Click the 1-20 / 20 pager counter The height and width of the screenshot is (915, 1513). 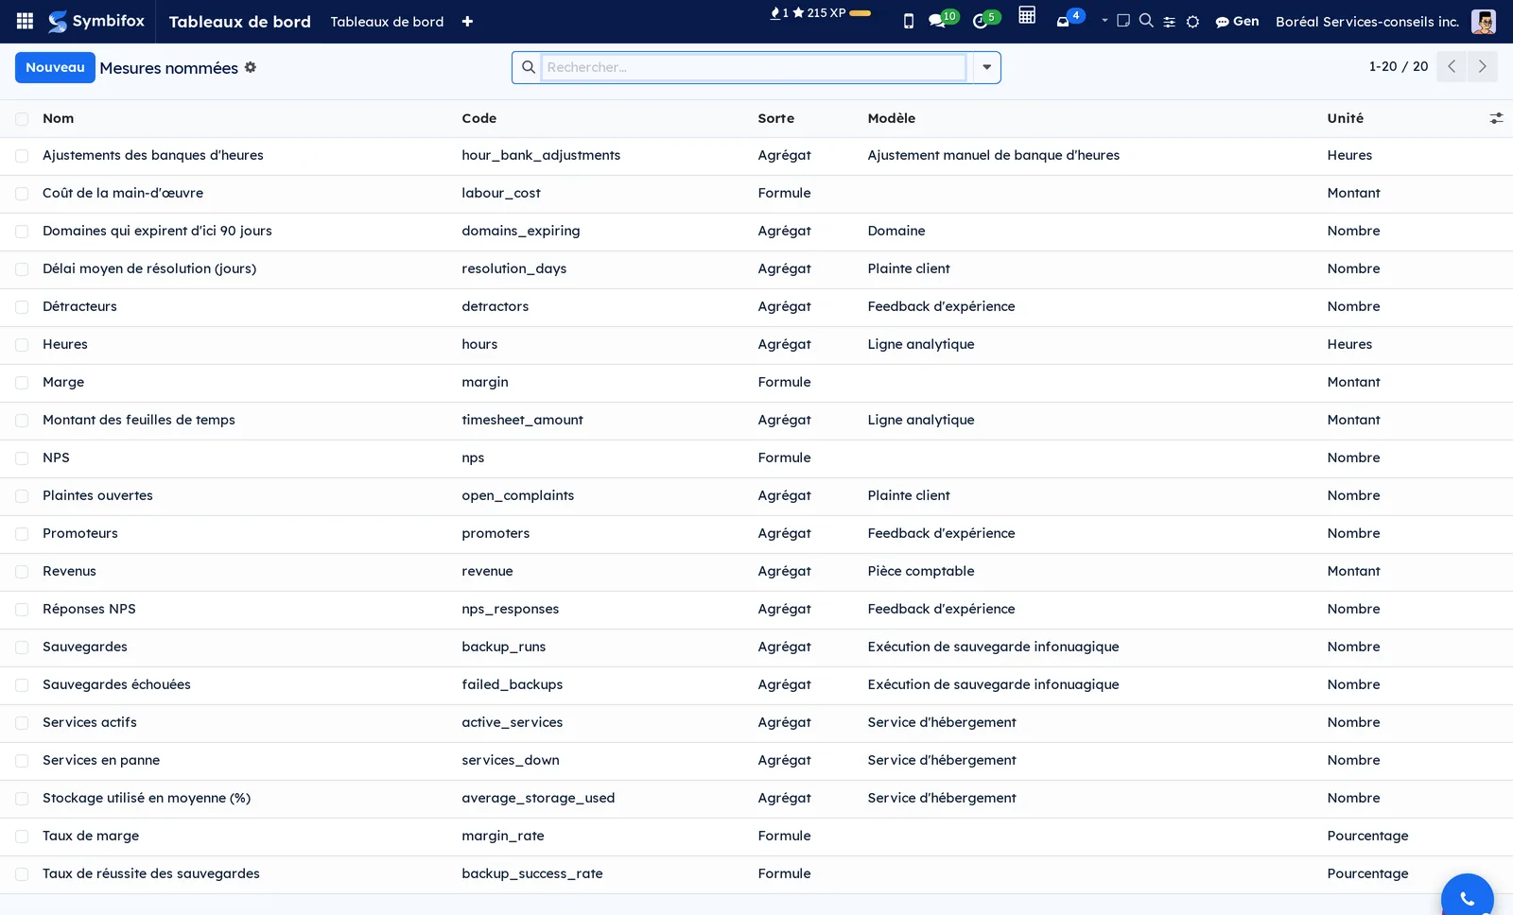click(1399, 66)
